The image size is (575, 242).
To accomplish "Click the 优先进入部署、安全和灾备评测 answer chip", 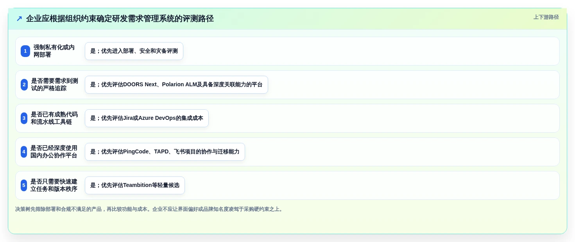I will click(x=134, y=51).
